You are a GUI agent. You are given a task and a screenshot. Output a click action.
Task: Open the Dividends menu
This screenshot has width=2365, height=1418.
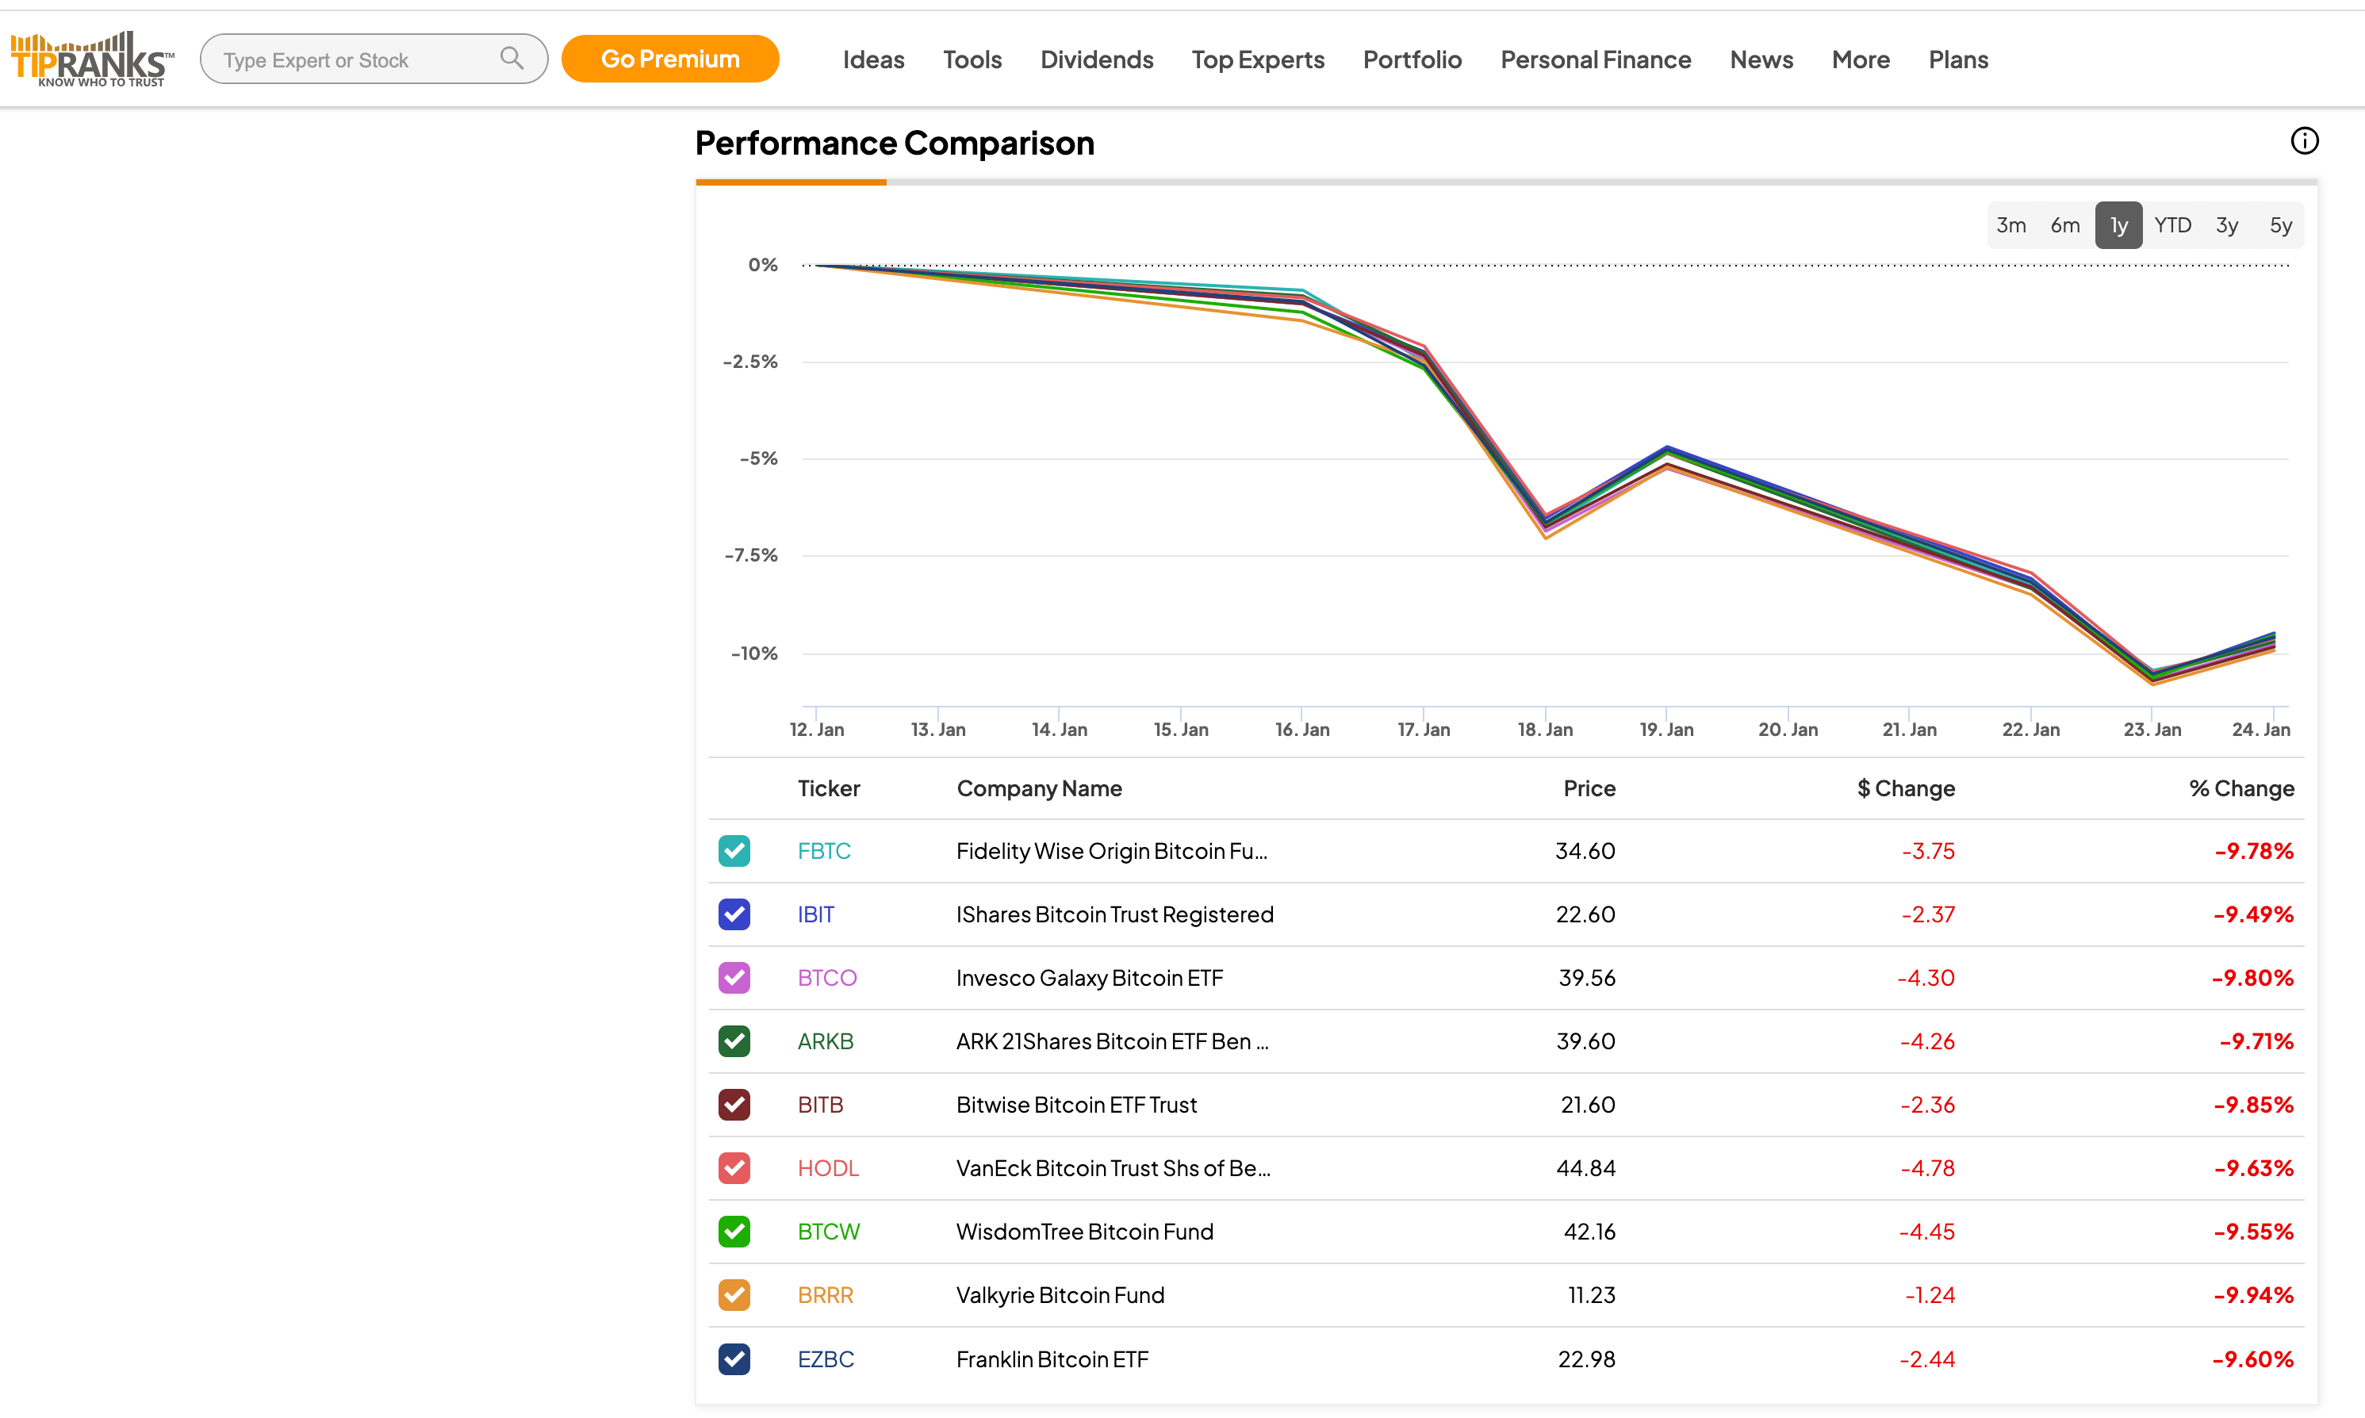(1097, 60)
